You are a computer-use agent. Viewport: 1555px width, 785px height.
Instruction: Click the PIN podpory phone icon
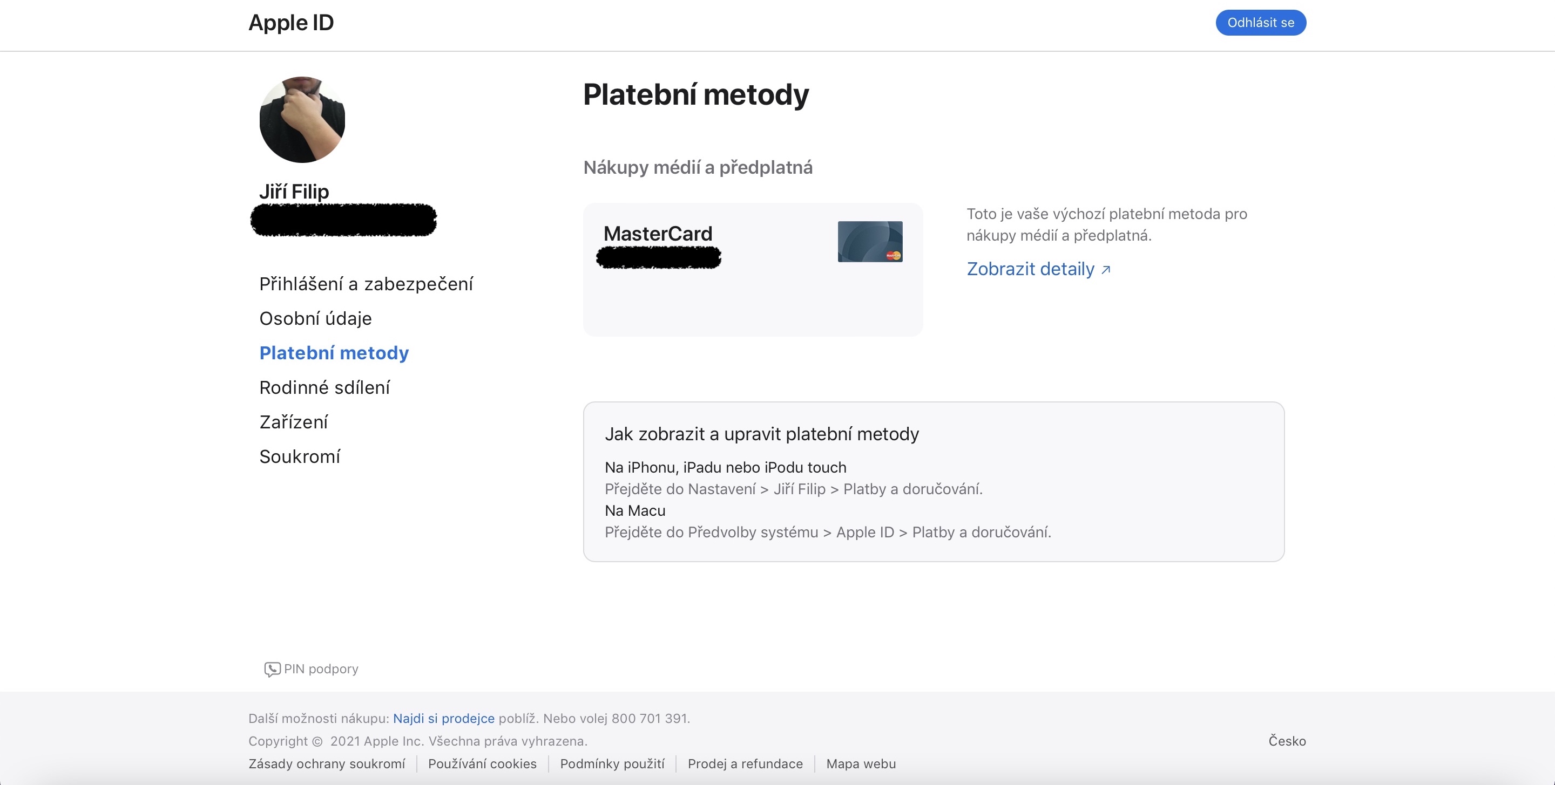coord(272,669)
